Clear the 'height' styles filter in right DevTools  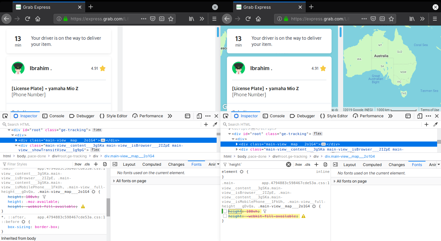[289, 164]
